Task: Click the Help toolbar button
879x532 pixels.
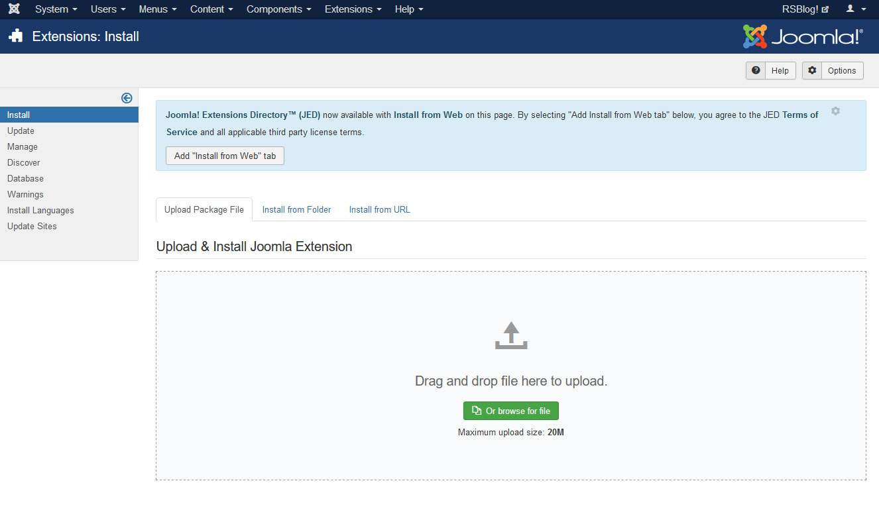Action: (771, 71)
